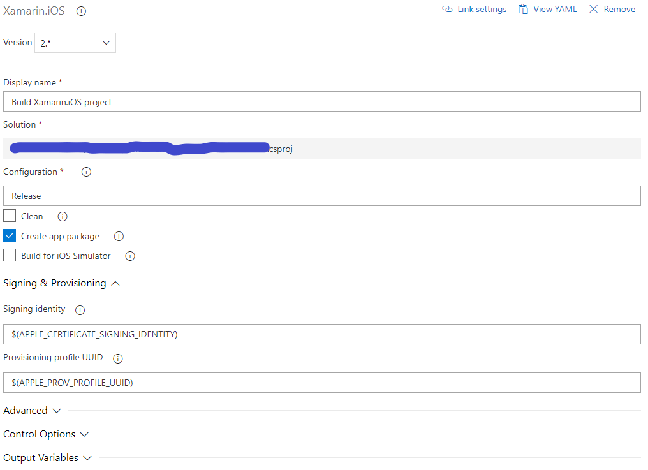Viewport: 648px width, 470px height.
Task: Click the Provisioning profile UUID input field
Action: (x=322, y=383)
